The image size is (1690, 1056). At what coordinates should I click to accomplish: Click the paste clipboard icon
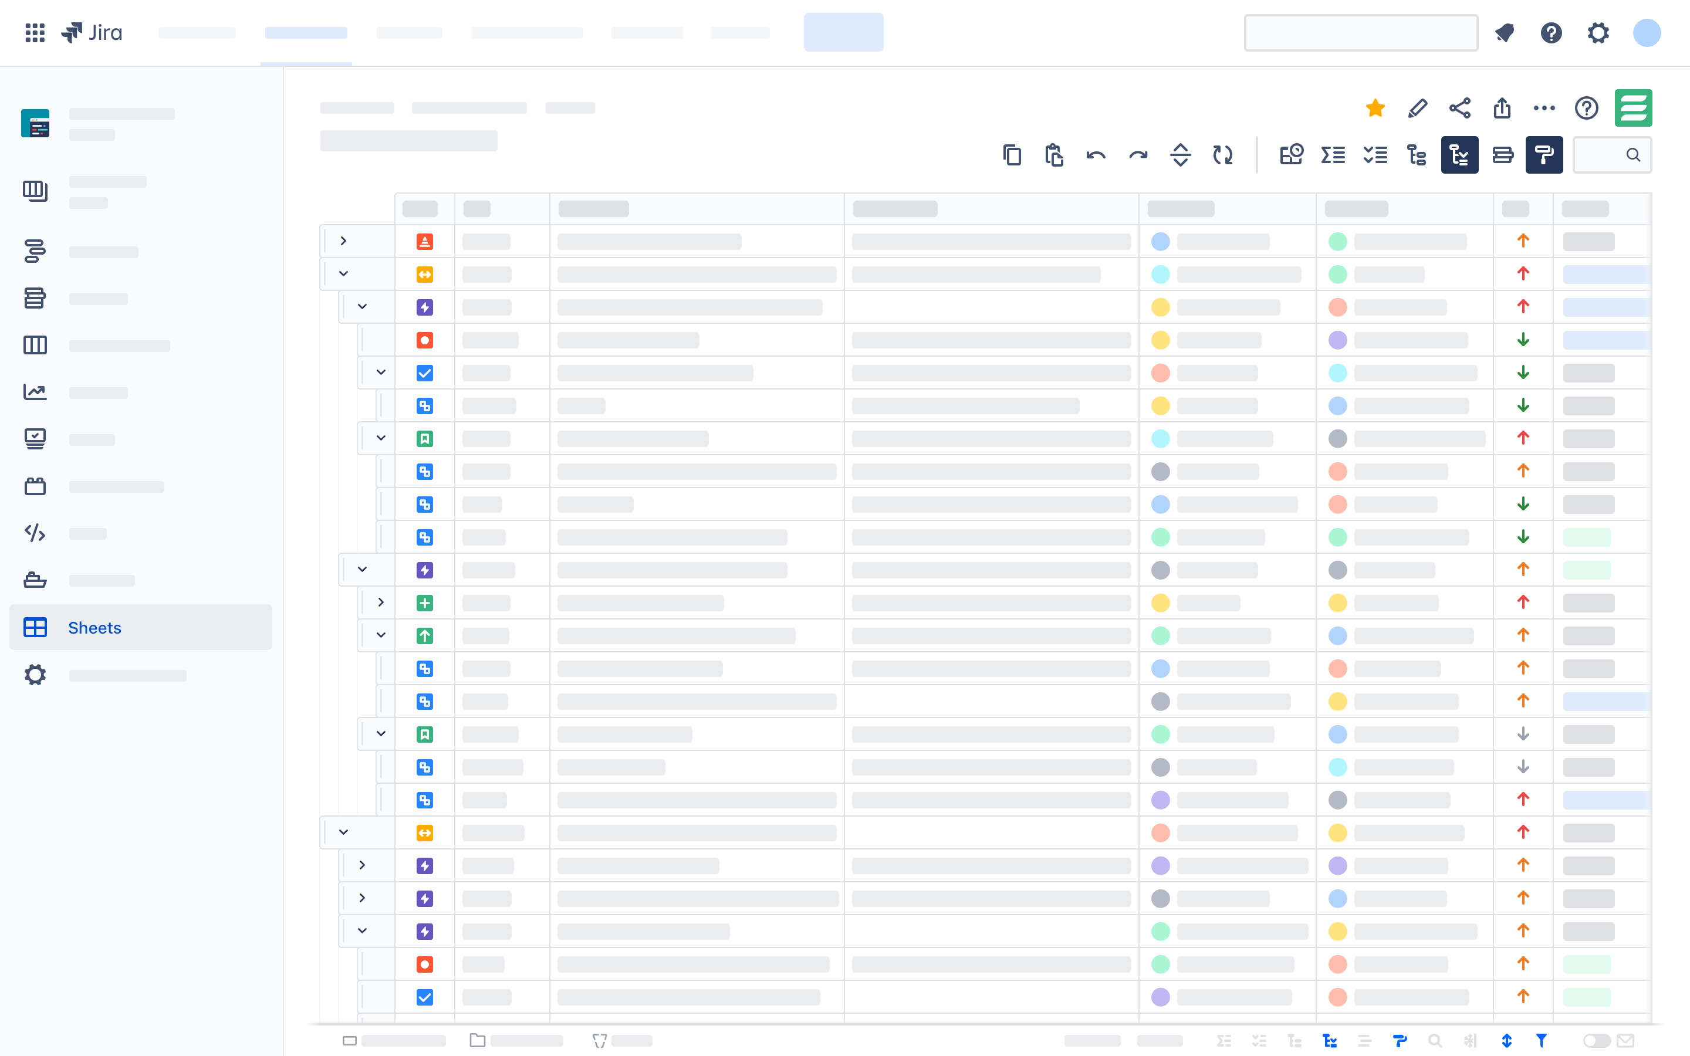click(x=1054, y=155)
